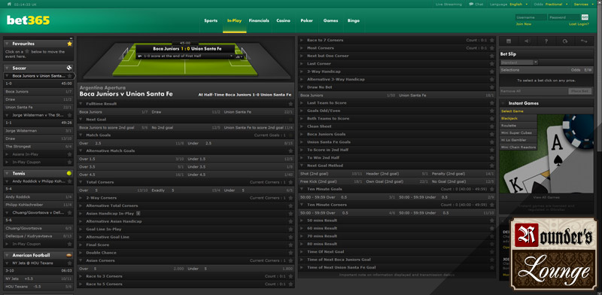This screenshot has height=295, width=602.
Task: Click the sound speaker icon above Bet Slip
Action: click(x=528, y=41)
